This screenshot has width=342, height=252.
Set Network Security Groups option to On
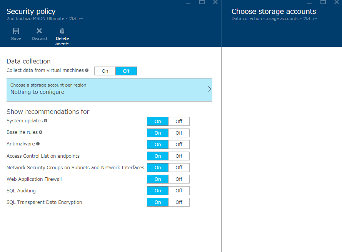click(158, 168)
